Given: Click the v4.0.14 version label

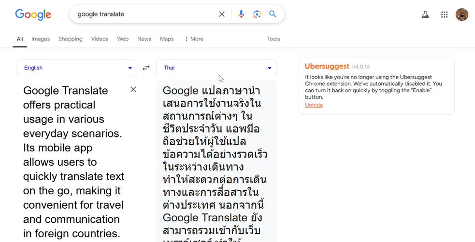Looking at the screenshot, I should (x=361, y=67).
